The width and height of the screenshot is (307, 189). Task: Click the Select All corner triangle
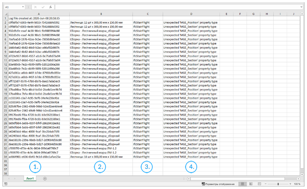pos(6,14)
